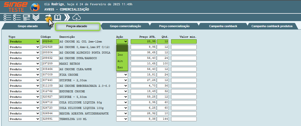301x126 pixels.
Task: Click the Código field containing 297259
Action: (50, 64)
